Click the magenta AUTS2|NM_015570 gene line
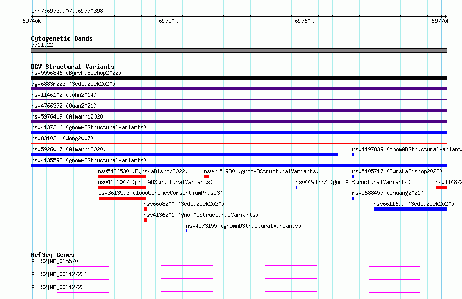Screen dimensions: 462x299 (239, 266)
